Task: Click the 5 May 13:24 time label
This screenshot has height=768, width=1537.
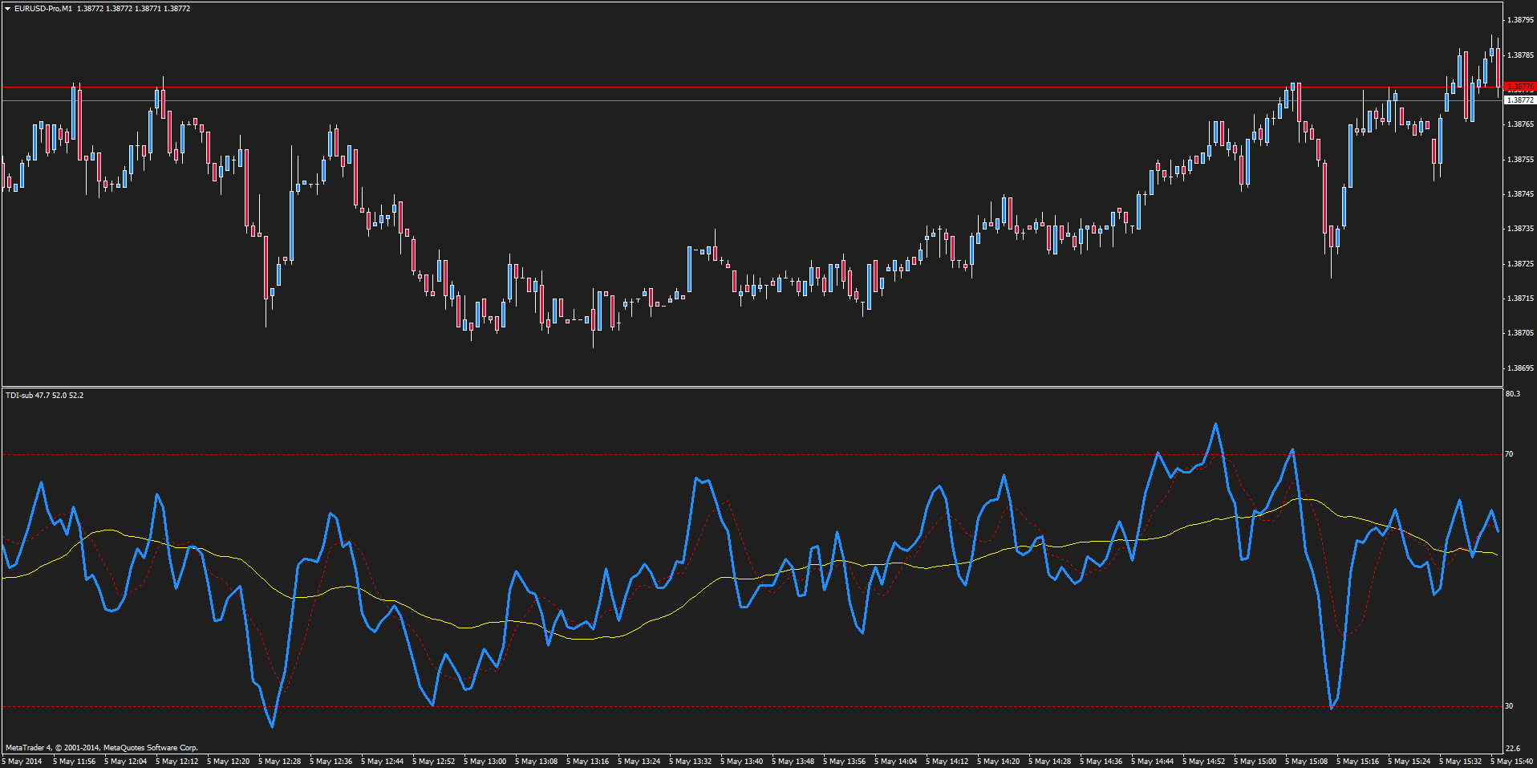Action: [639, 762]
